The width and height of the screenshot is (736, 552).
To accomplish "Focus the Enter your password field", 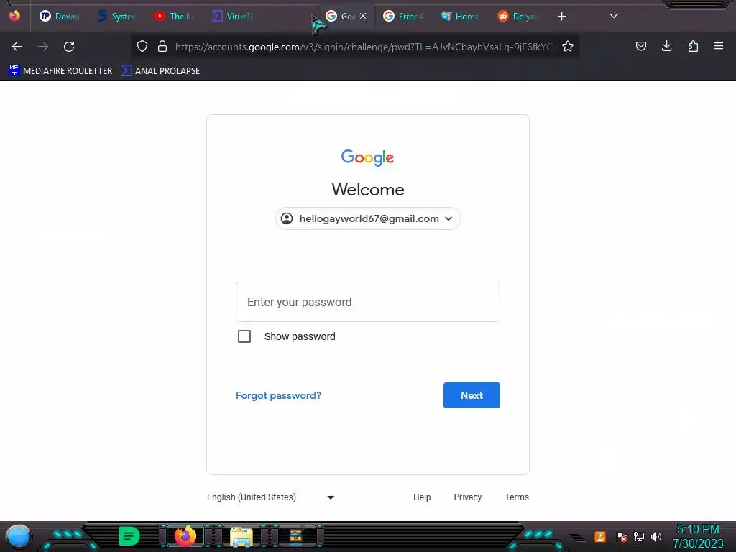I will (367, 302).
